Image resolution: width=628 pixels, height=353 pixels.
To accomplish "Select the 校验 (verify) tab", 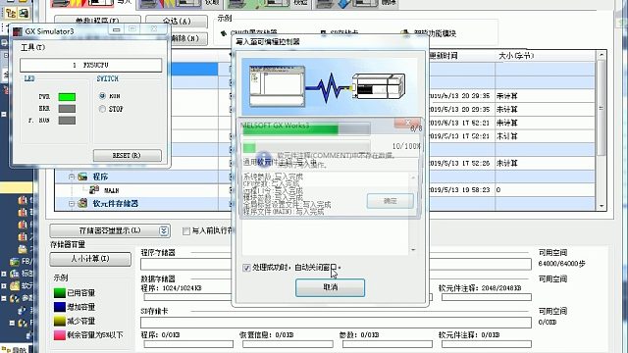I will pos(268,3).
